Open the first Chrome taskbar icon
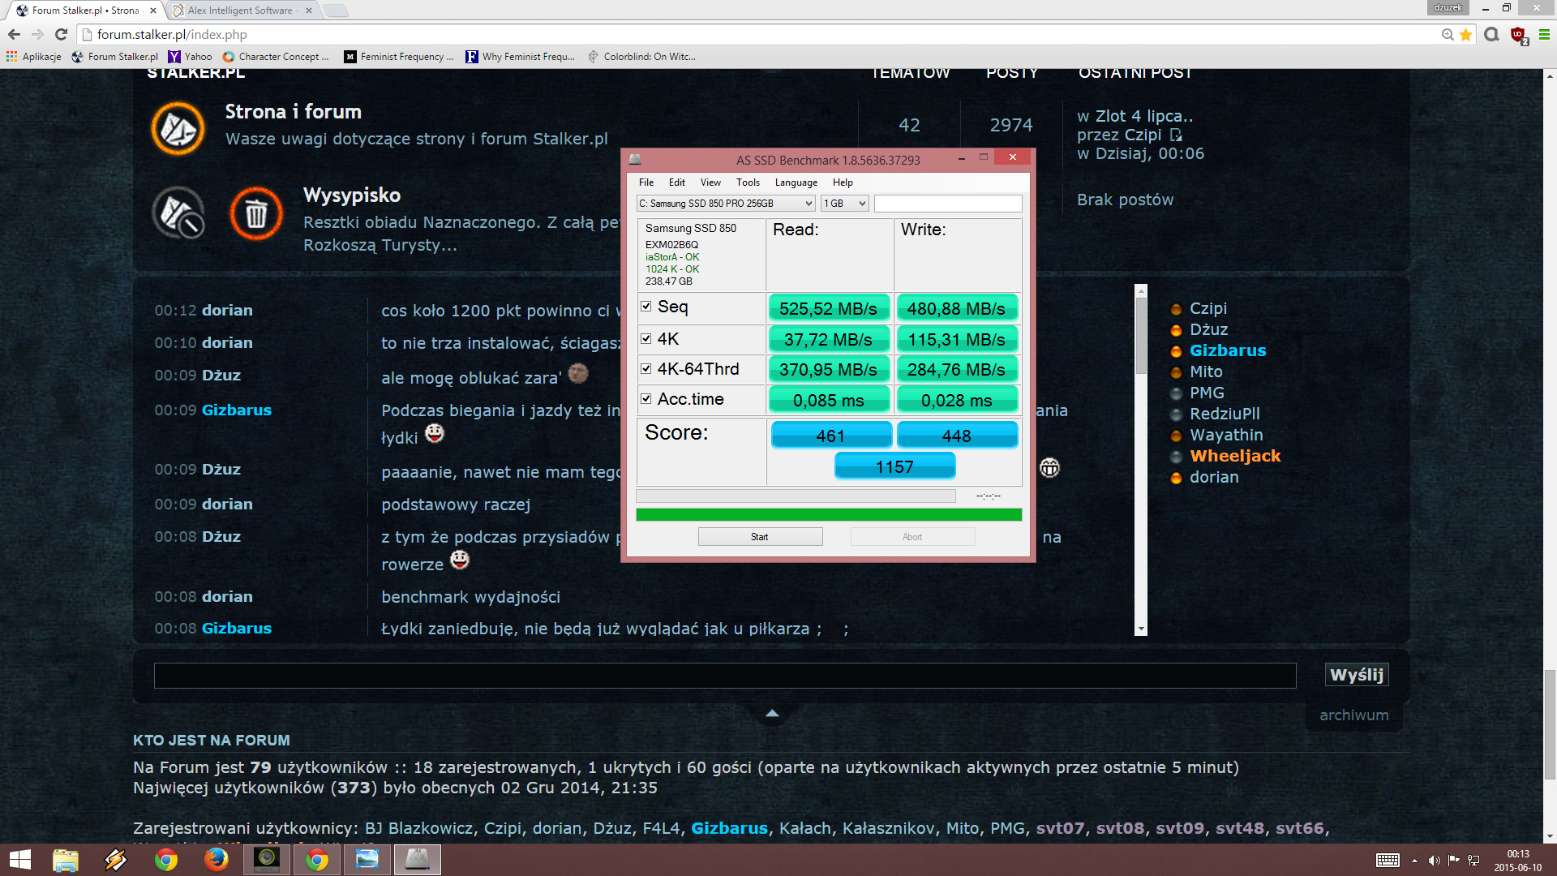The height and width of the screenshot is (876, 1557). pyautogui.click(x=166, y=860)
